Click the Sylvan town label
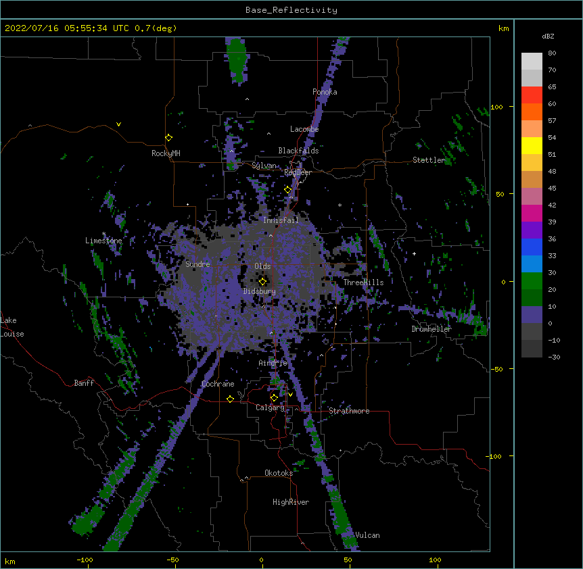The image size is (583, 569). click(264, 166)
